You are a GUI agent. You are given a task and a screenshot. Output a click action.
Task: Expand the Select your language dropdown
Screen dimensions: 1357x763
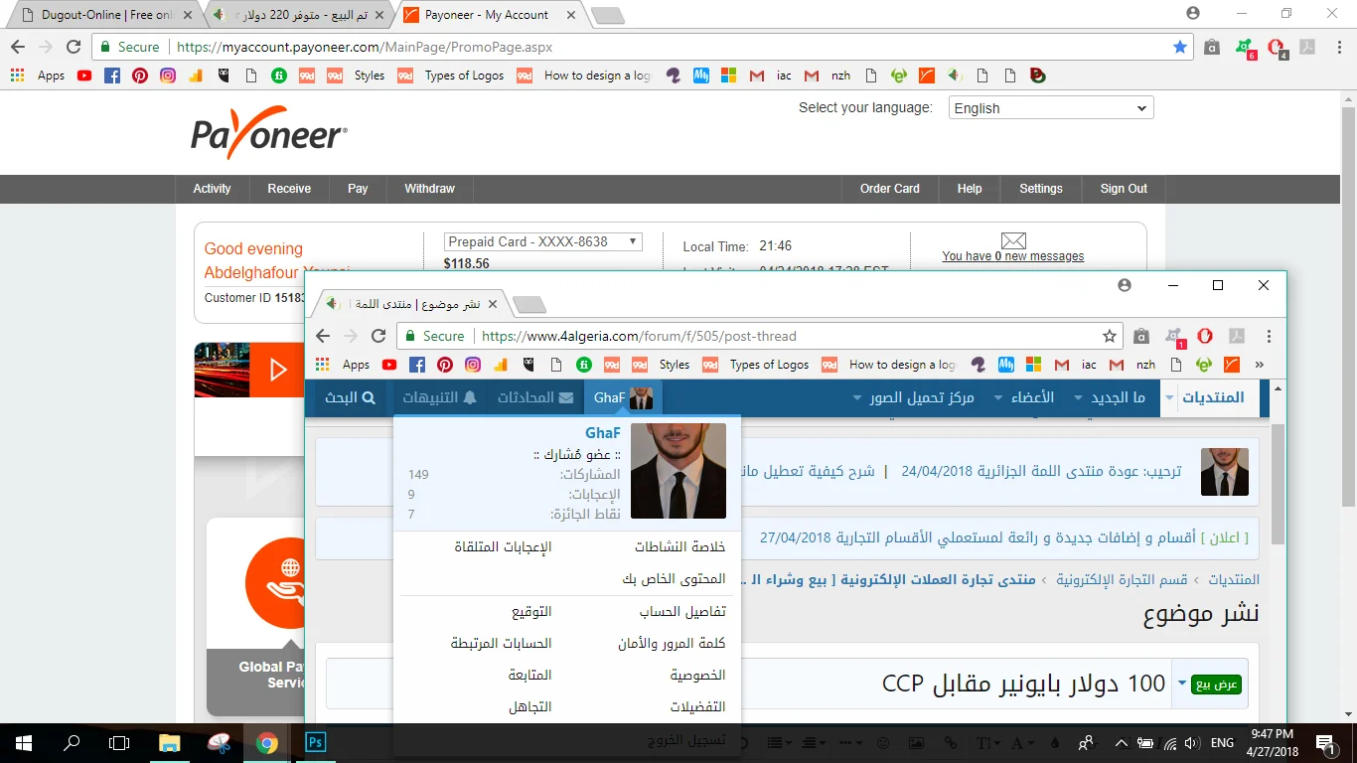pos(1050,108)
